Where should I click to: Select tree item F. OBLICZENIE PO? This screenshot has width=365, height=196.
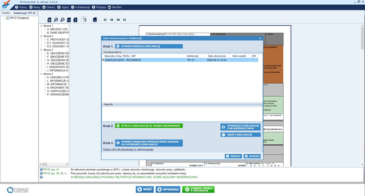tap(58, 57)
